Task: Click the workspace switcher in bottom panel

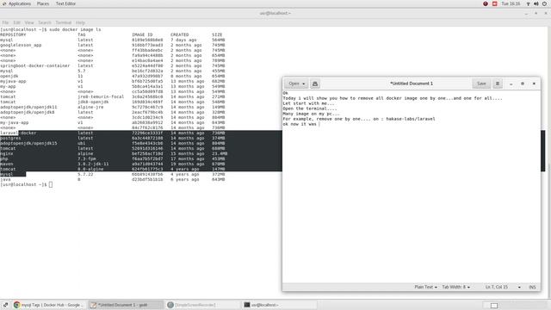Action: 493,305
